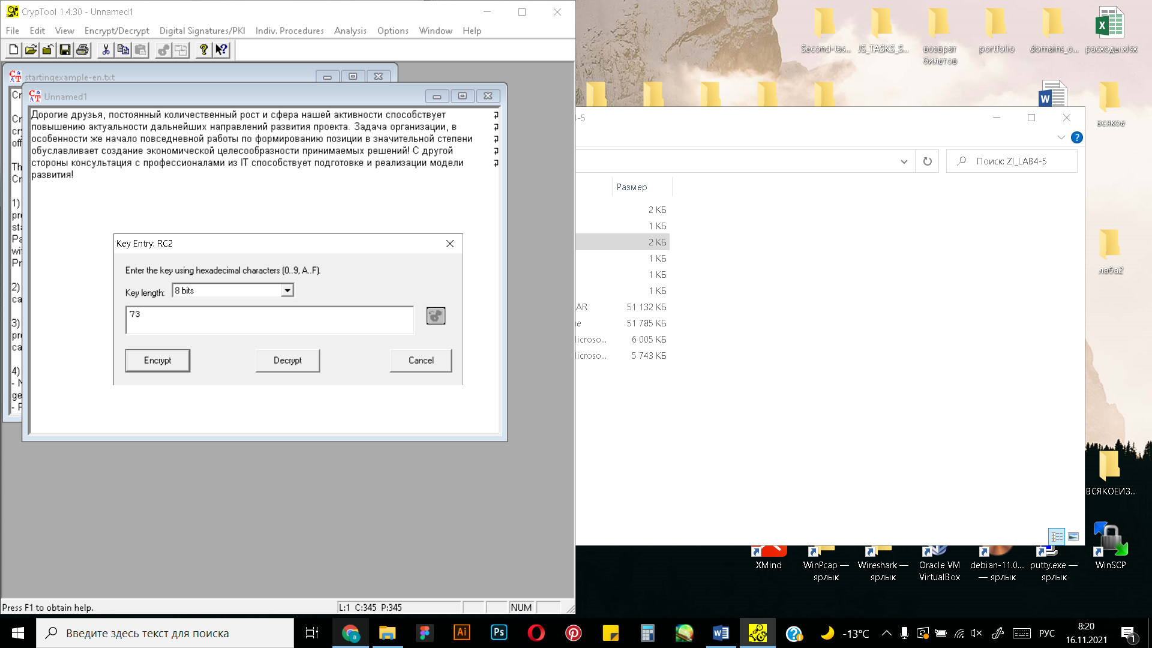Select the 51 132 КБ file row
Viewport: 1152px width, 648px height.
[623, 307]
